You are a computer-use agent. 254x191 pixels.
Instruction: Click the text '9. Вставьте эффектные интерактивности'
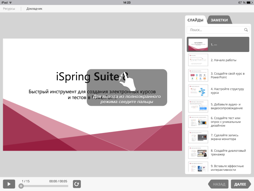[x=227, y=168]
